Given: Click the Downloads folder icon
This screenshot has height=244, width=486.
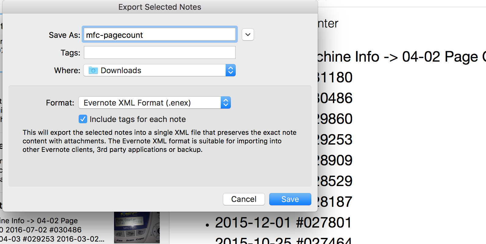Looking at the screenshot, I should [x=93, y=70].
